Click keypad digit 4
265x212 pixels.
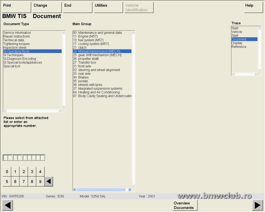(x=40, y=172)
